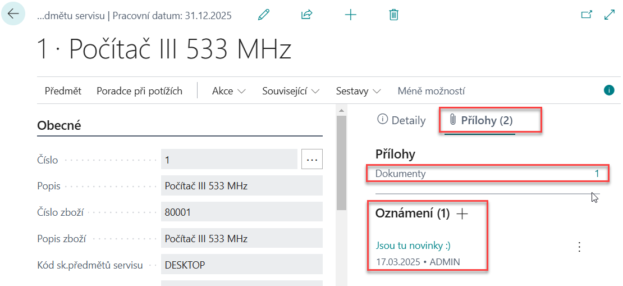623x286 pixels.
Task: Open the note "Jsou tu novinky :)"
Action: coord(413,246)
